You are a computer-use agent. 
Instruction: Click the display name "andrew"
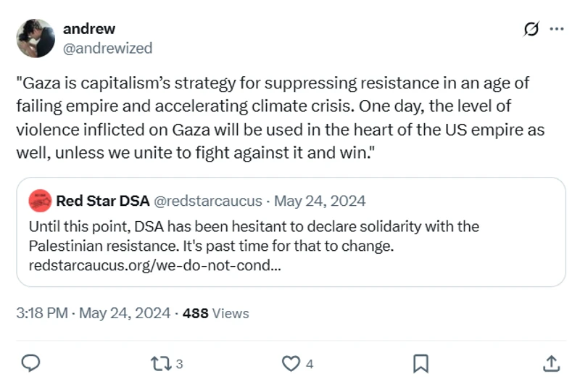pos(89,29)
